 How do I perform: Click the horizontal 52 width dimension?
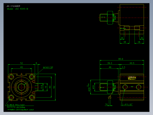coord(21,63)
